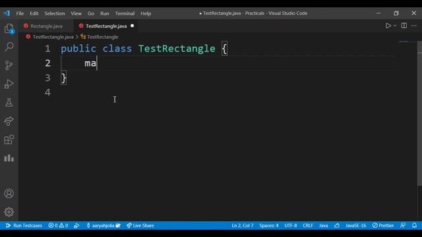Click the JavaSE-16 runtime indicator

[x=356, y=225]
